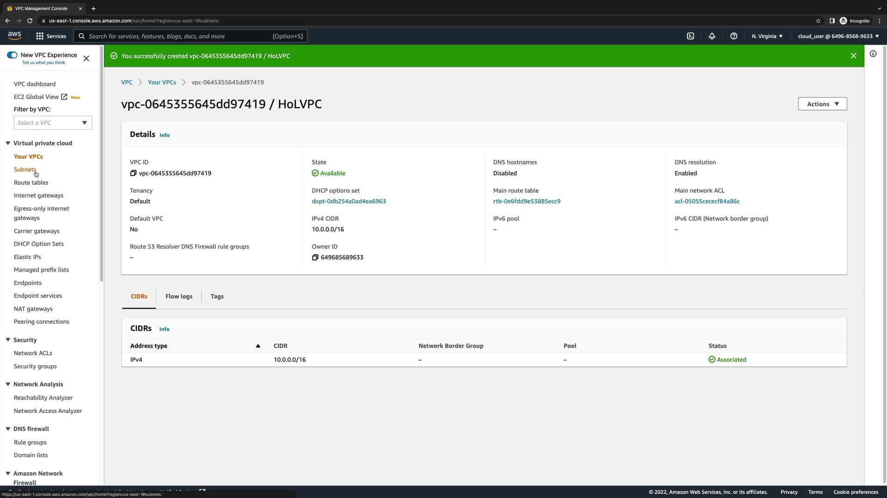Dismiss the green success banner
Screen dimensions: 887x498
[x=853, y=56]
